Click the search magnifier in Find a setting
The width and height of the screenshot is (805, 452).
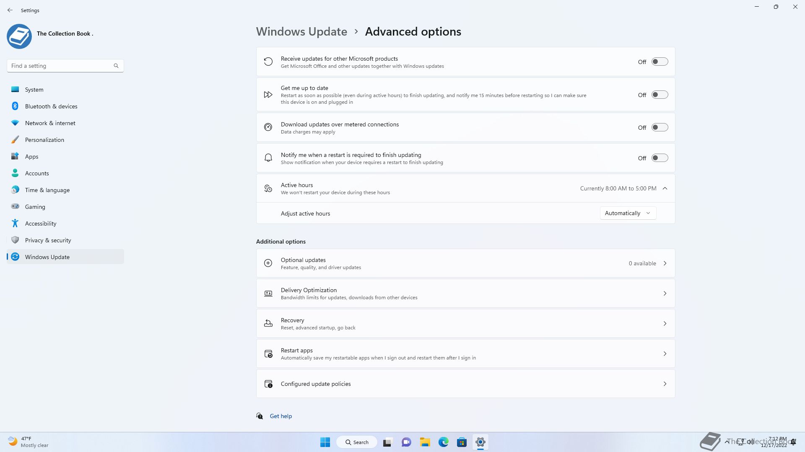(x=116, y=66)
